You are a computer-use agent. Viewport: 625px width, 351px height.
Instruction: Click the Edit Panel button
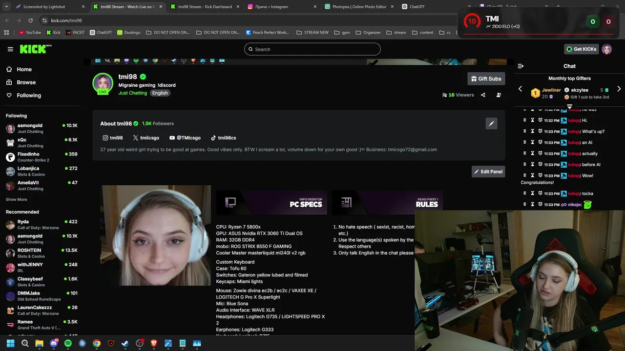488,172
